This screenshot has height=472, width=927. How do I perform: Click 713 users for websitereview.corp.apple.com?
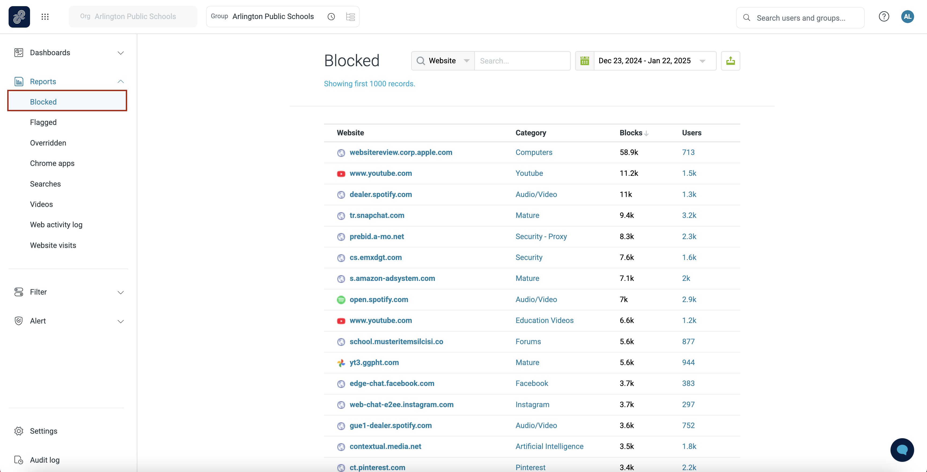coord(688,153)
